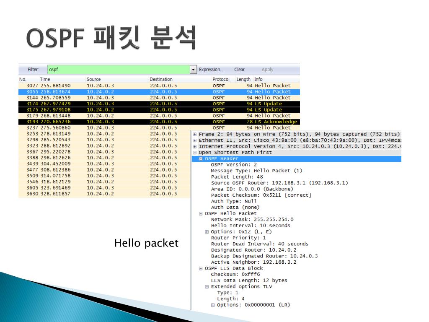Select packet 3477 at time 308.612386
This screenshot has width=429, height=322.
[104, 170]
